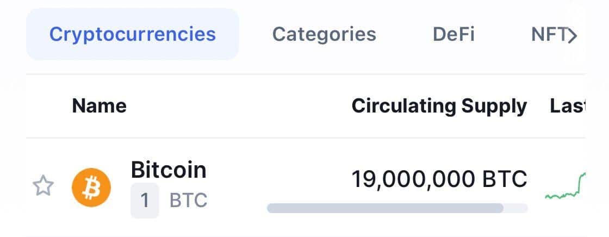Sort by the Name column header
The width and height of the screenshot is (609, 237).
tap(99, 105)
